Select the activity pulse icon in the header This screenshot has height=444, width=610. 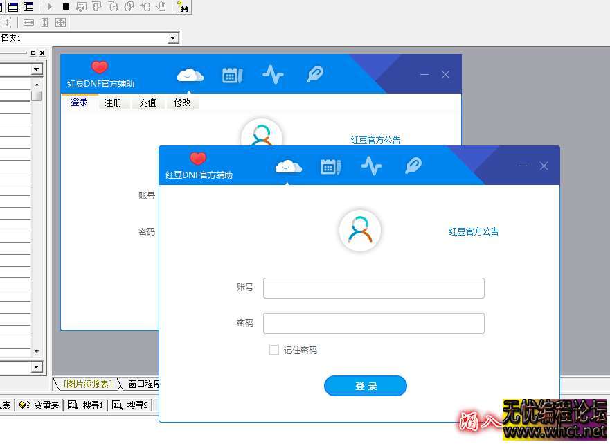coord(371,166)
